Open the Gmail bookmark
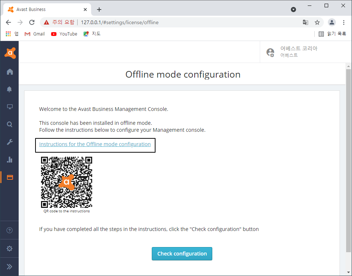Screen dimensions: 352x276 point(34,34)
